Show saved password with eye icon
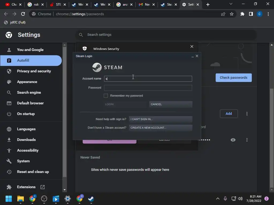The image size is (274, 205). coord(233,140)
